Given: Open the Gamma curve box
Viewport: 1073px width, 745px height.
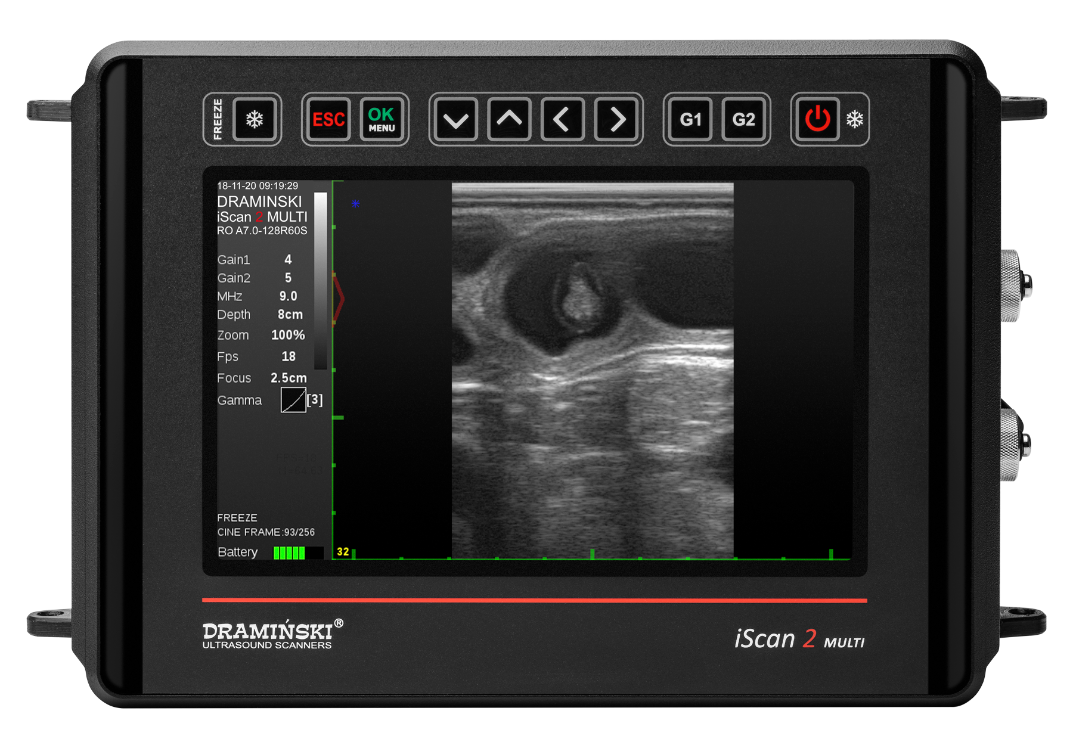Looking at the screenshot, I should tap(293, 400).
